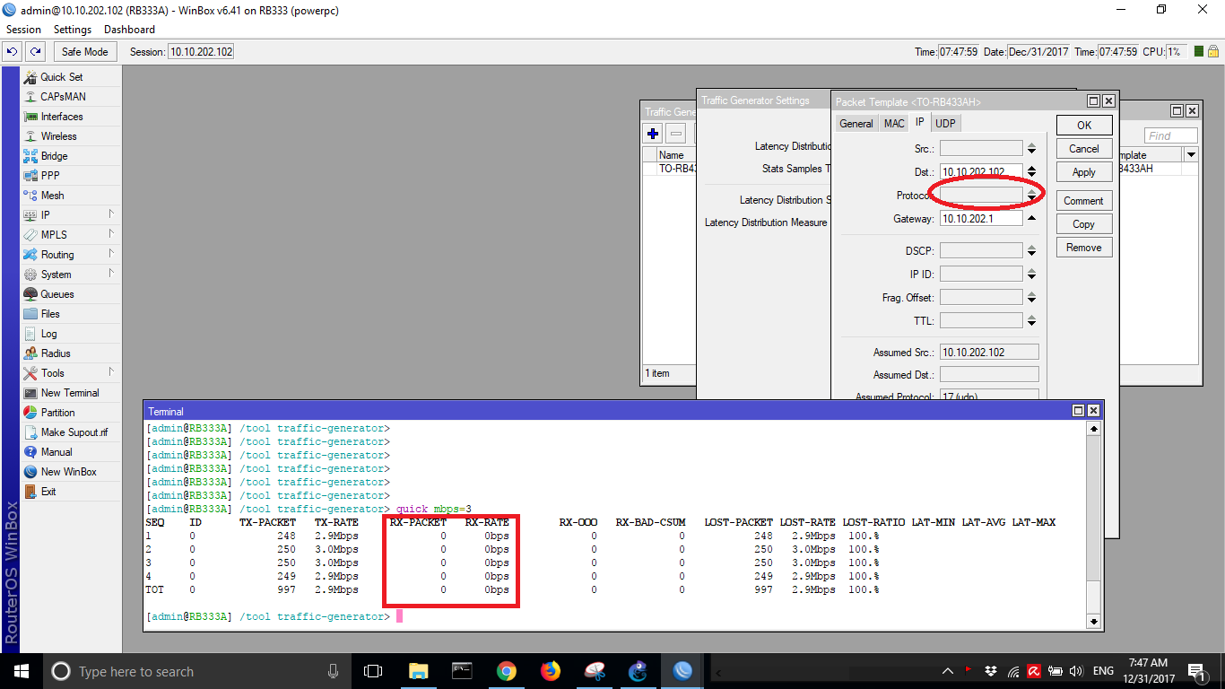This screenshot has height=689, width=1225.
Task: Open the Wireless menu item
Action: click(58, 136)
